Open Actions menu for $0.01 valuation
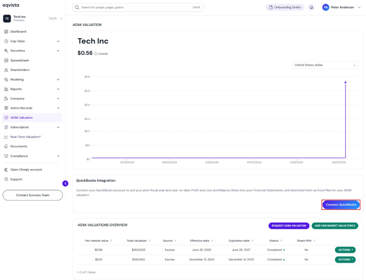 tap(345, 260)
